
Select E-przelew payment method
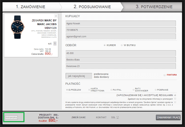[x=67, y=90]
